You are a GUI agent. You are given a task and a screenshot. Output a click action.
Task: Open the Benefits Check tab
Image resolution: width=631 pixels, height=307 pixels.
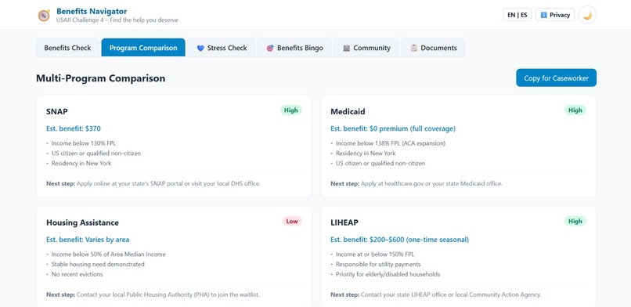click(x=67, y=48)
